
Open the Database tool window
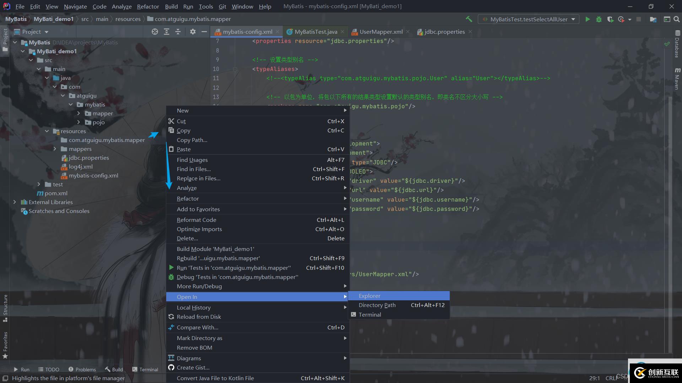(677, 44)
